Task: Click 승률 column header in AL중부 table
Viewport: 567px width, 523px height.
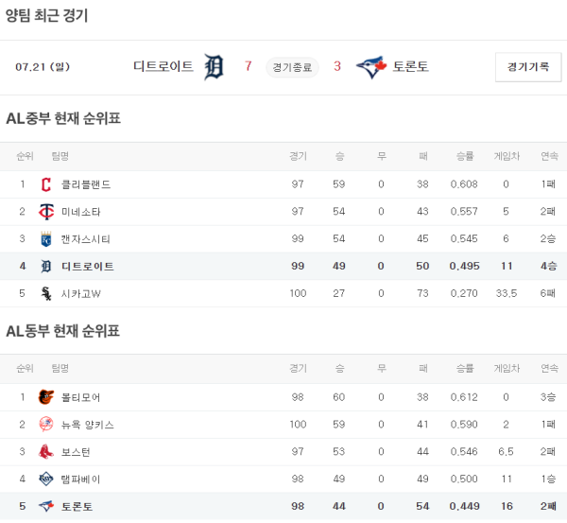Action: [464, 156]
